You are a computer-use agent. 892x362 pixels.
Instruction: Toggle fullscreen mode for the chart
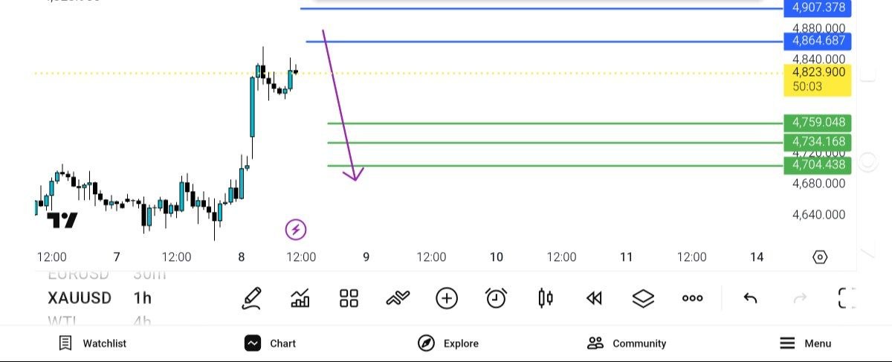click(x=847, y=298)
